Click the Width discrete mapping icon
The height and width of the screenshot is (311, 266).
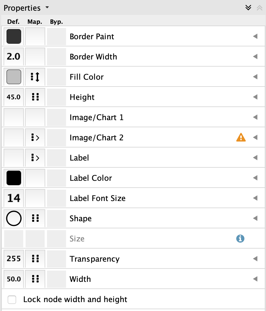click(x=35, y=279)
